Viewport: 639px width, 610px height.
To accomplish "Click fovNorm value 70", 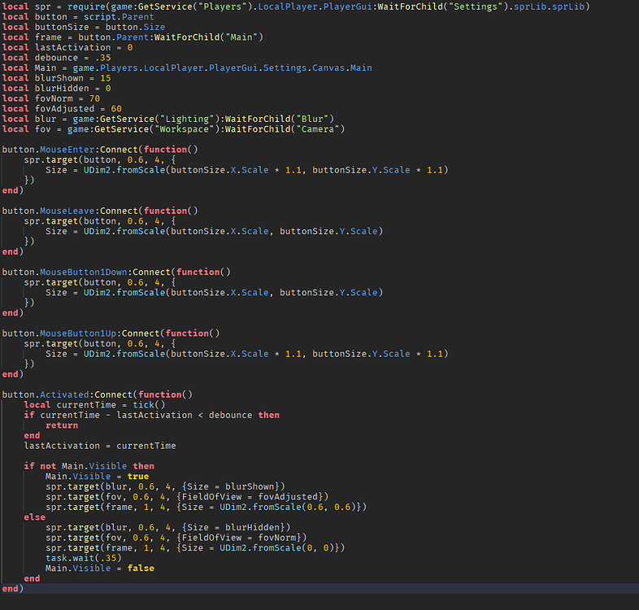I will (x=94, y=98).
